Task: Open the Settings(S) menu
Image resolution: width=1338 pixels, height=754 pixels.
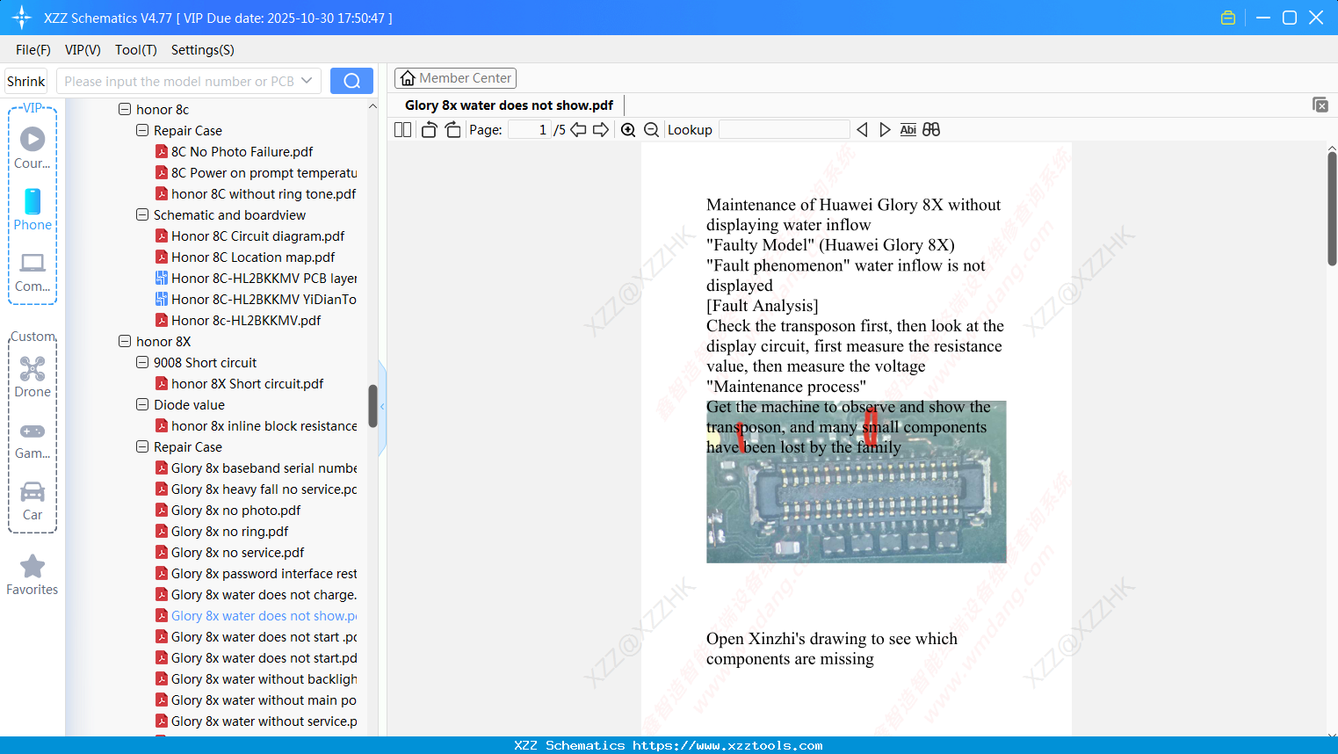Action: pos(203,49)
